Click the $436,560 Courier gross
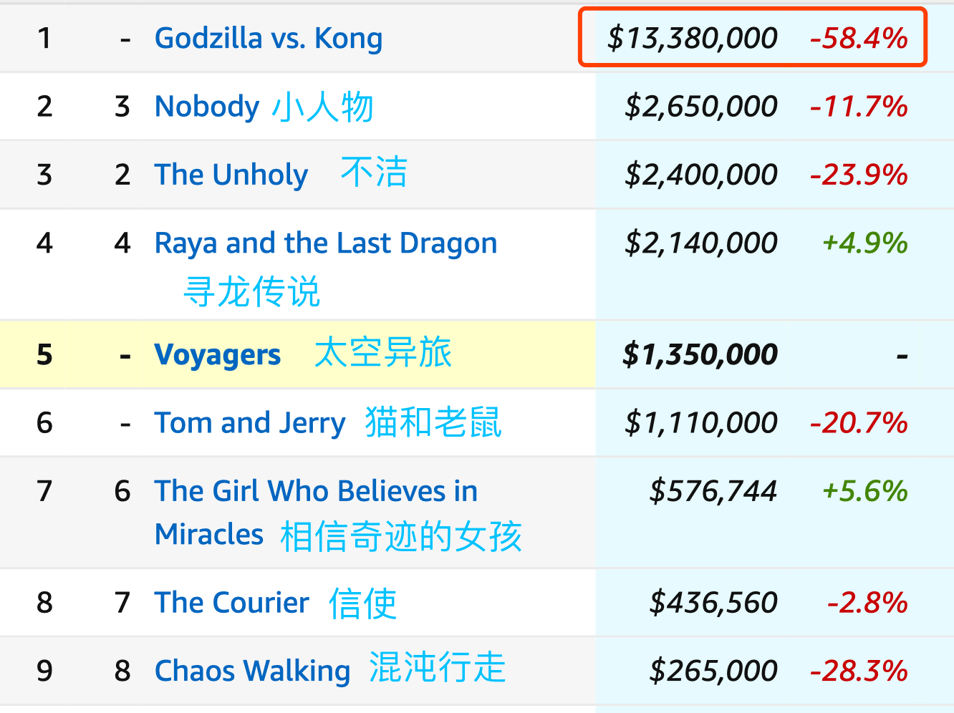954x713 pixels. (x=713, y=603)
